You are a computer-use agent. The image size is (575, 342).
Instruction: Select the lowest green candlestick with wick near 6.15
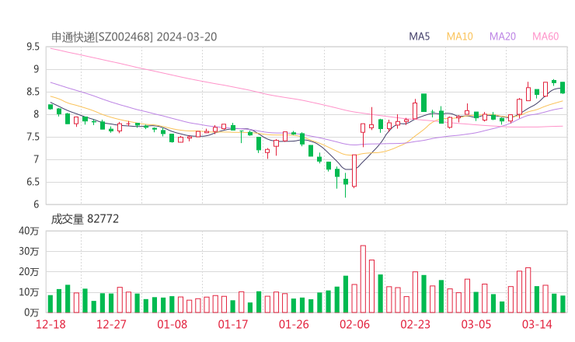click(x=346, y=184)
